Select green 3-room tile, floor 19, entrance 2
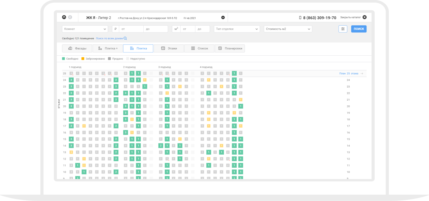This screenshot has height=201, width=429. click(x=126, y=113)
